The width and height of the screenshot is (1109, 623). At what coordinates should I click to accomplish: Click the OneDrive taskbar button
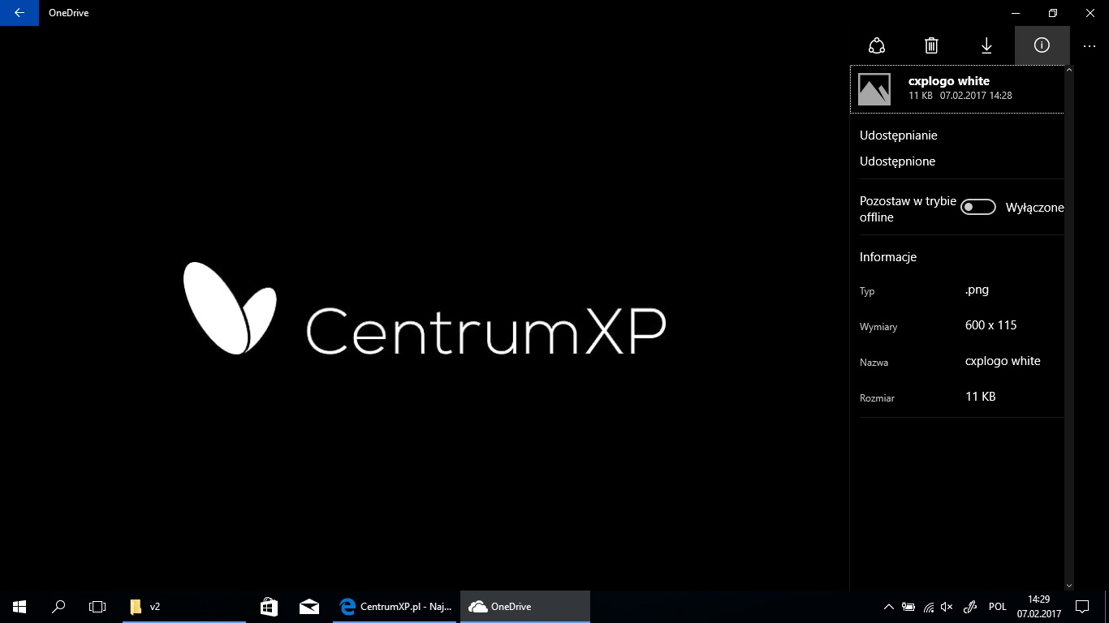pyautogui.click(x=525, y=607)
